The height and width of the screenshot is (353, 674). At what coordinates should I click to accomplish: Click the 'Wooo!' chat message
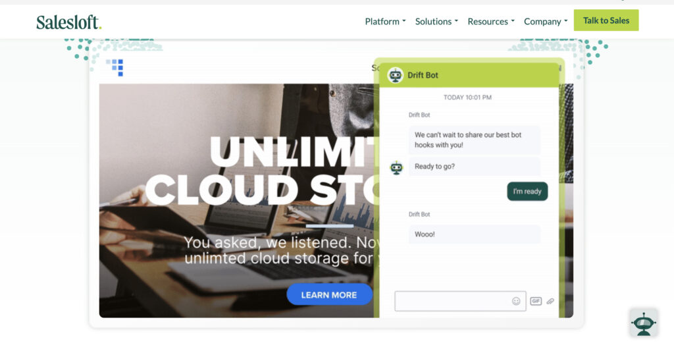pos(475,234)
